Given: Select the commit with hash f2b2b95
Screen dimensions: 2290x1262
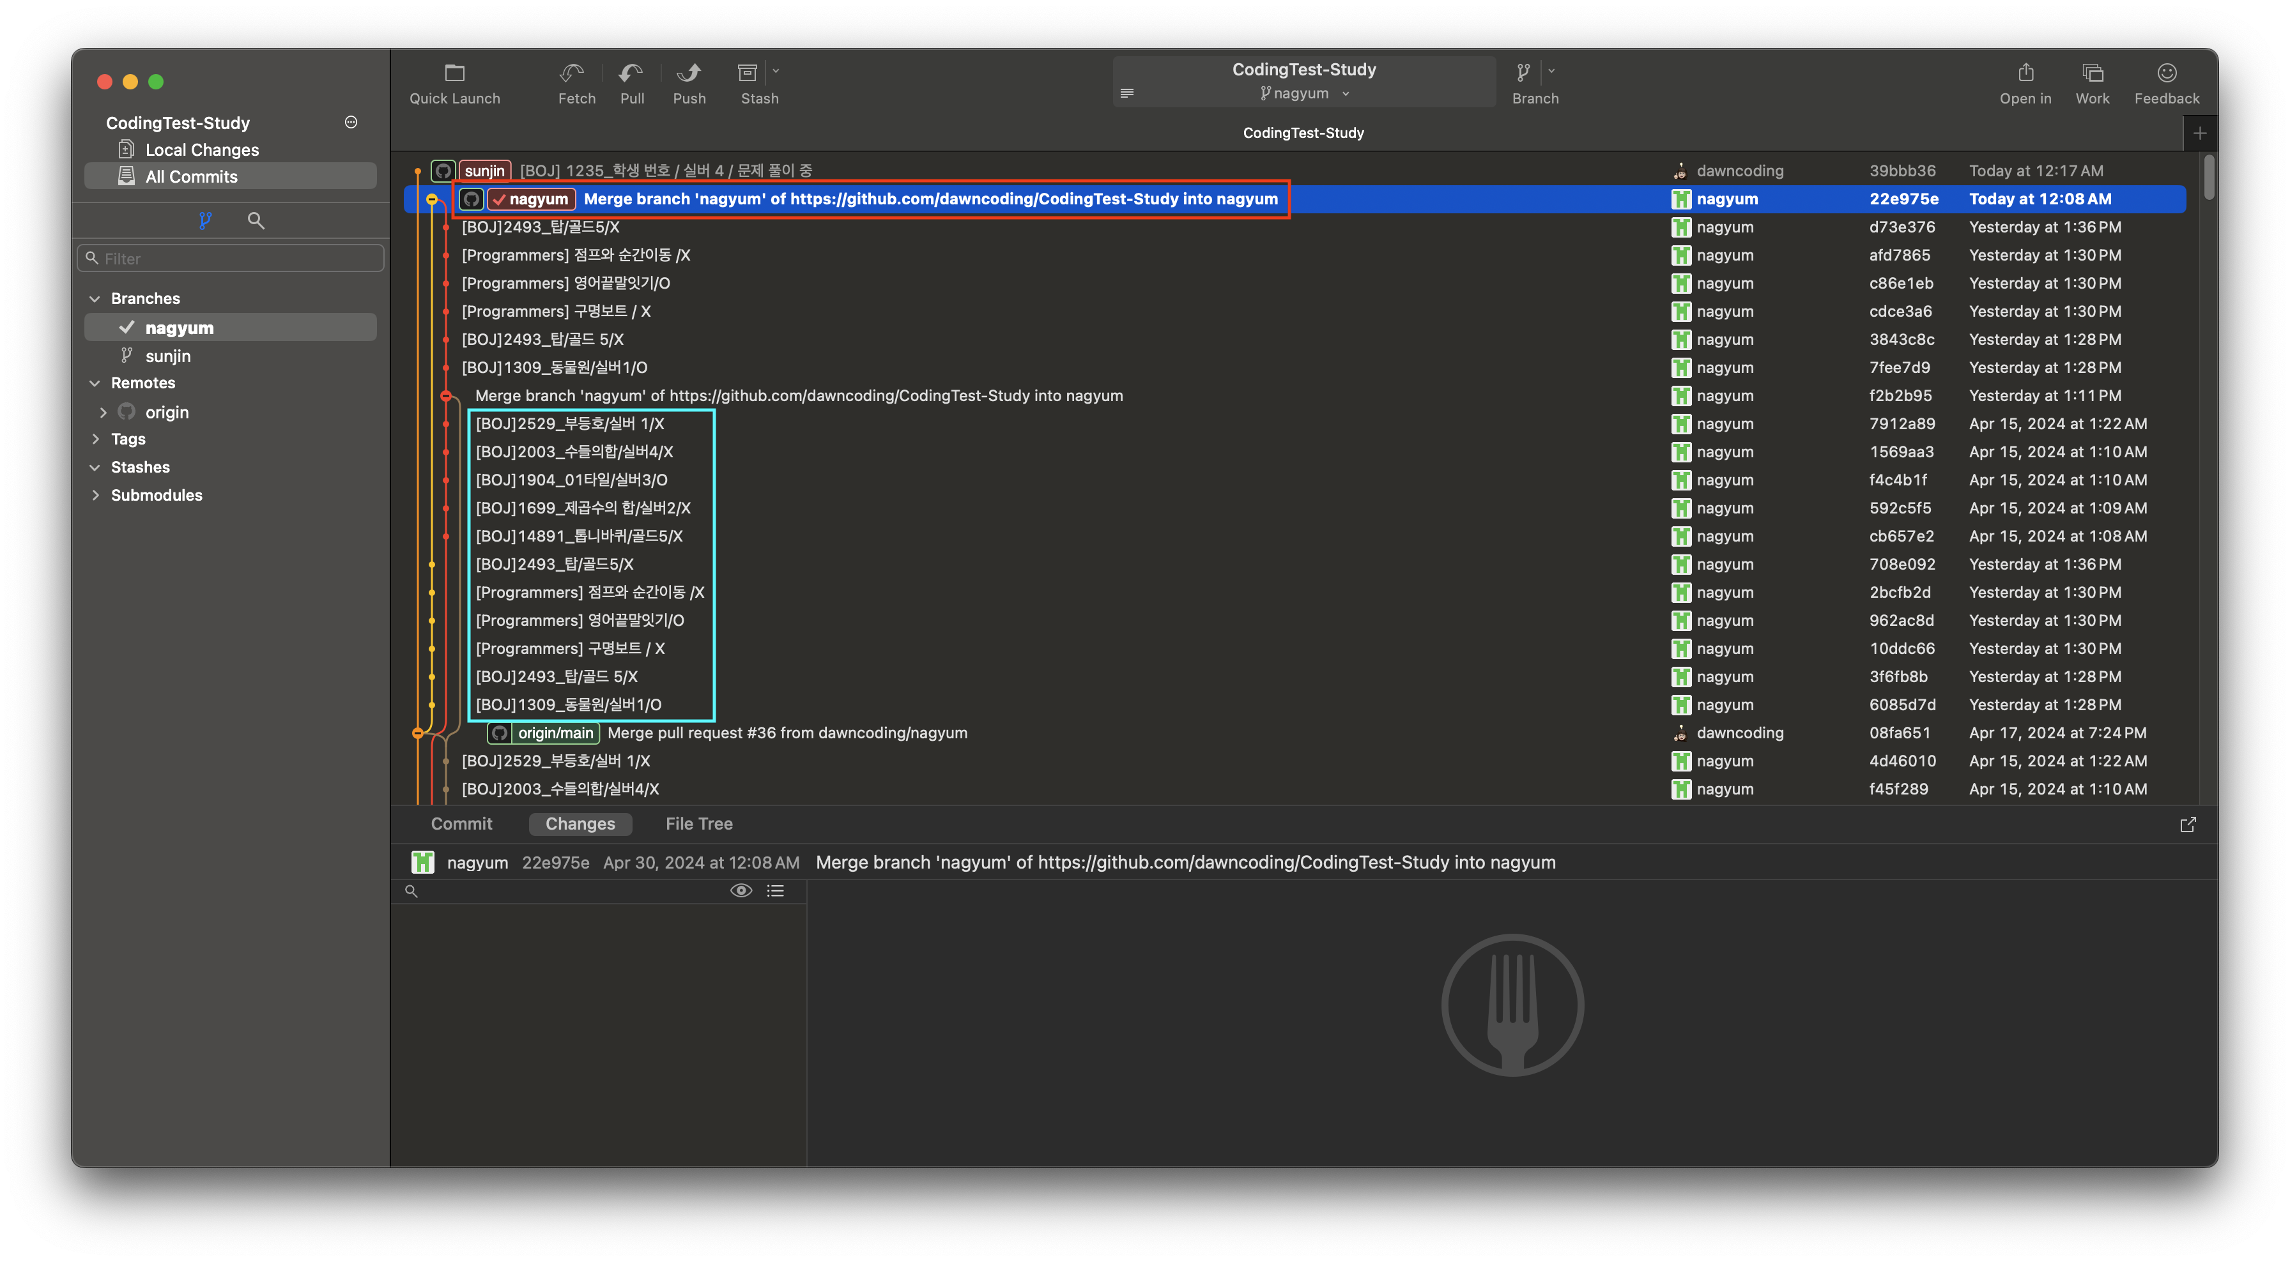Looking at the screenshot, I should [x=1295, y=395].
